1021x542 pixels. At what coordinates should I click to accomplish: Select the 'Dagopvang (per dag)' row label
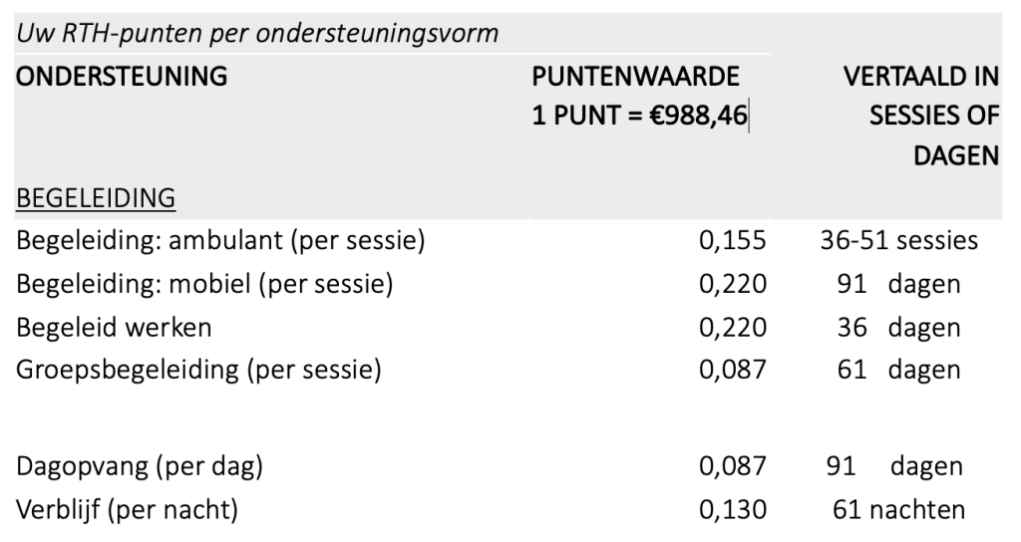click(140, 466)
